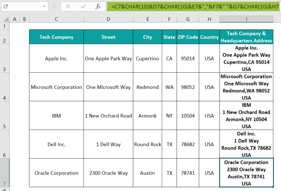281x191 pixels.
Task: Click the 1 New Orchard Road cell
Action: pos(108,115)
